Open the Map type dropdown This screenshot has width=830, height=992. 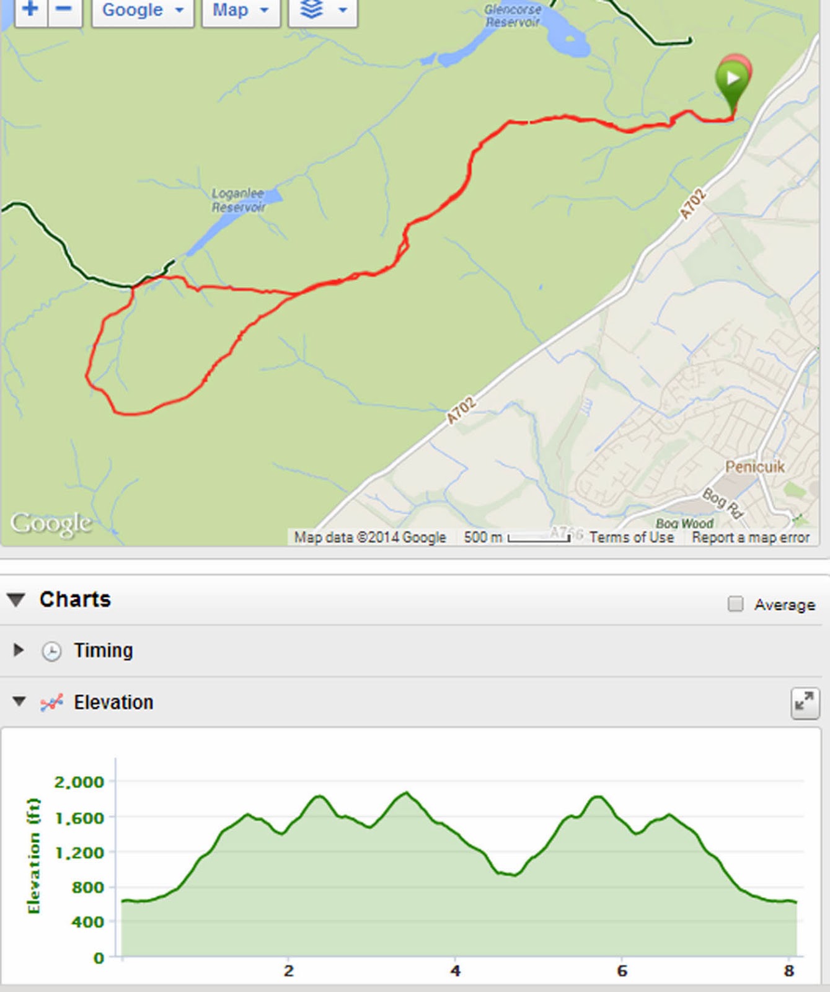(241, 11)
